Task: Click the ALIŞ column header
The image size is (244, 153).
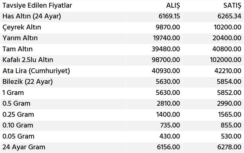Action: point(173,5)
